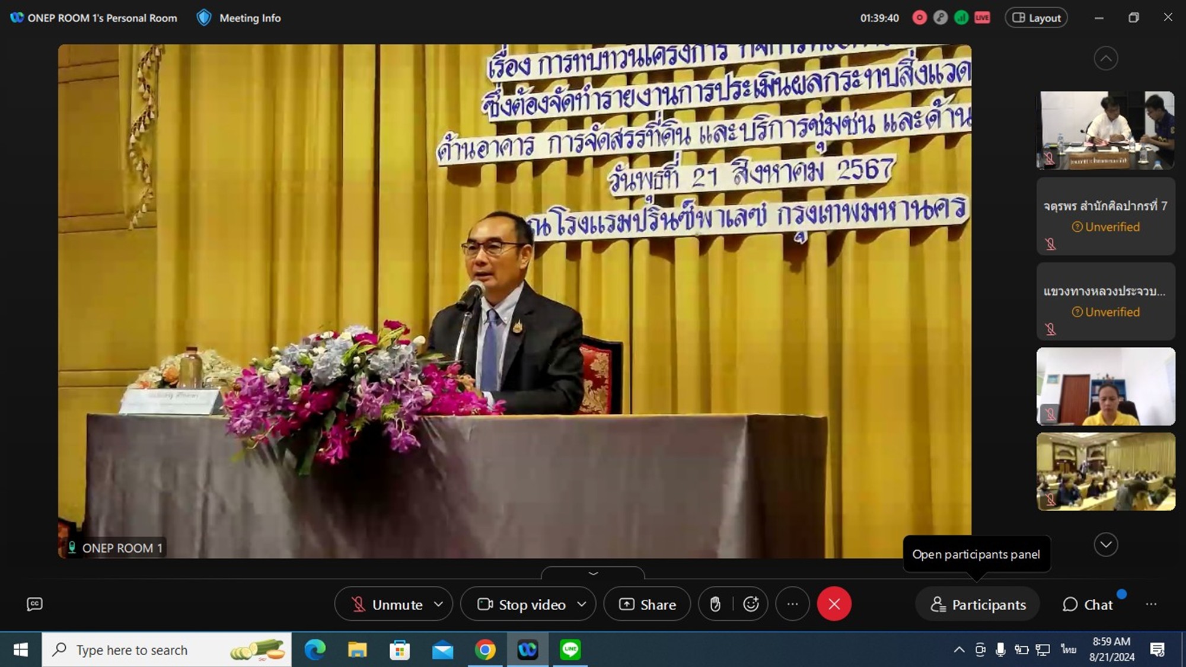
Task: Open more options ellipsis in control bar
Action: pyautogui.click(x=792, y=604)
